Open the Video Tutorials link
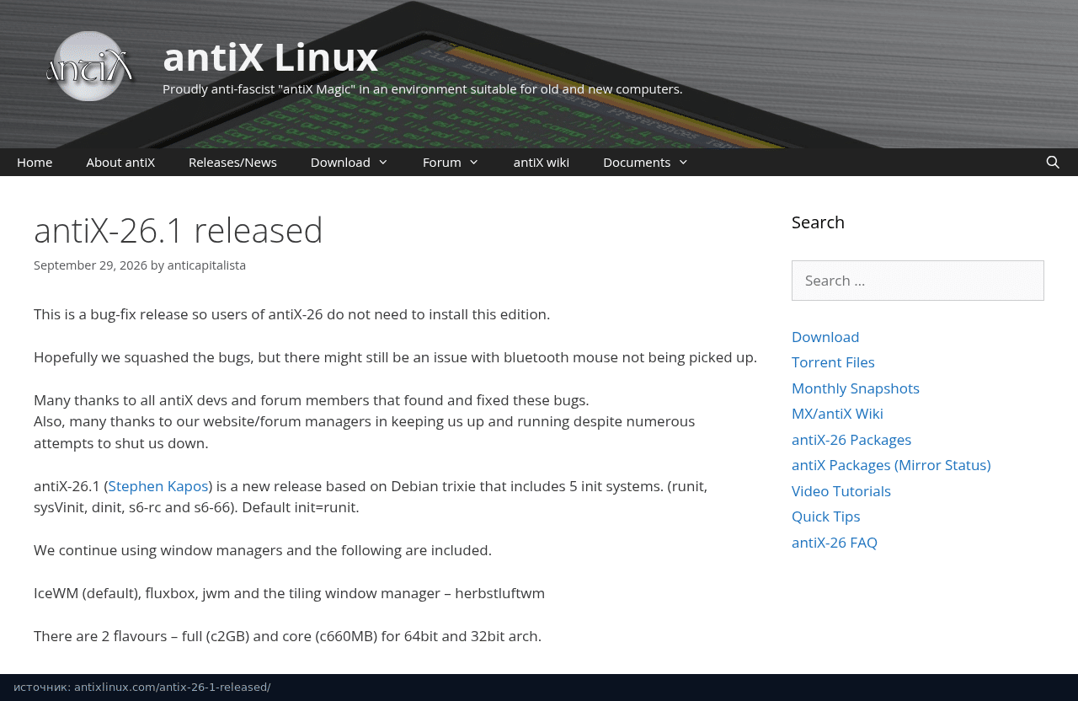The image size is (1078, 701). tap(841, 491)
